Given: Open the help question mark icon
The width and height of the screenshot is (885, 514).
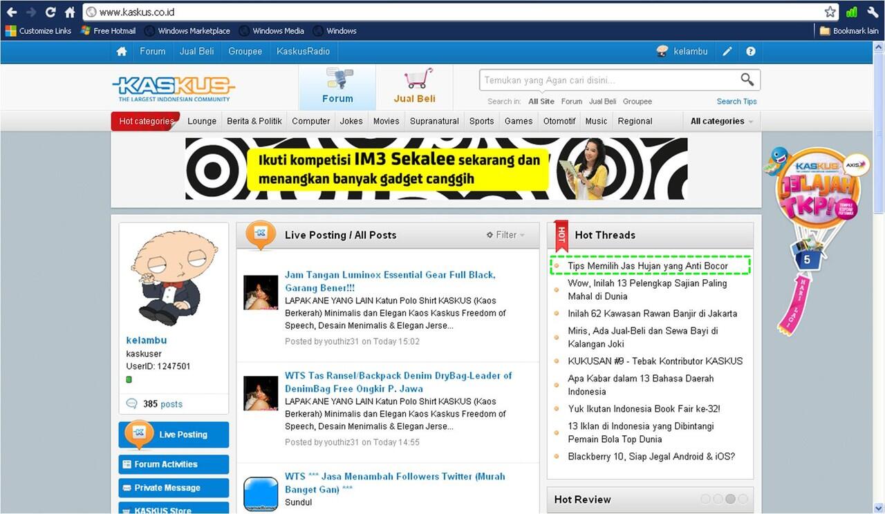Looking at the screenshot, I should (751, 51).
